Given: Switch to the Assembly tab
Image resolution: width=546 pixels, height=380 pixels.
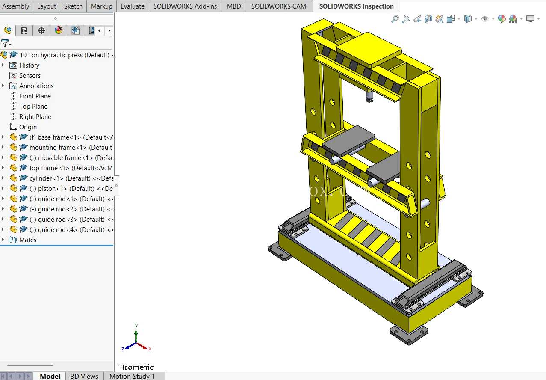Looking at the screenshot, I should [16, 6].
